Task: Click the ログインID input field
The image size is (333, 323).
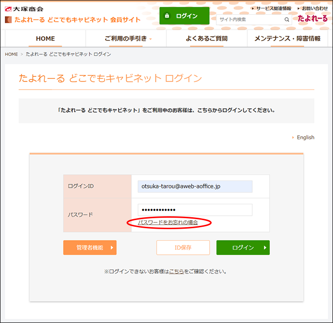Action: (195, 186)
